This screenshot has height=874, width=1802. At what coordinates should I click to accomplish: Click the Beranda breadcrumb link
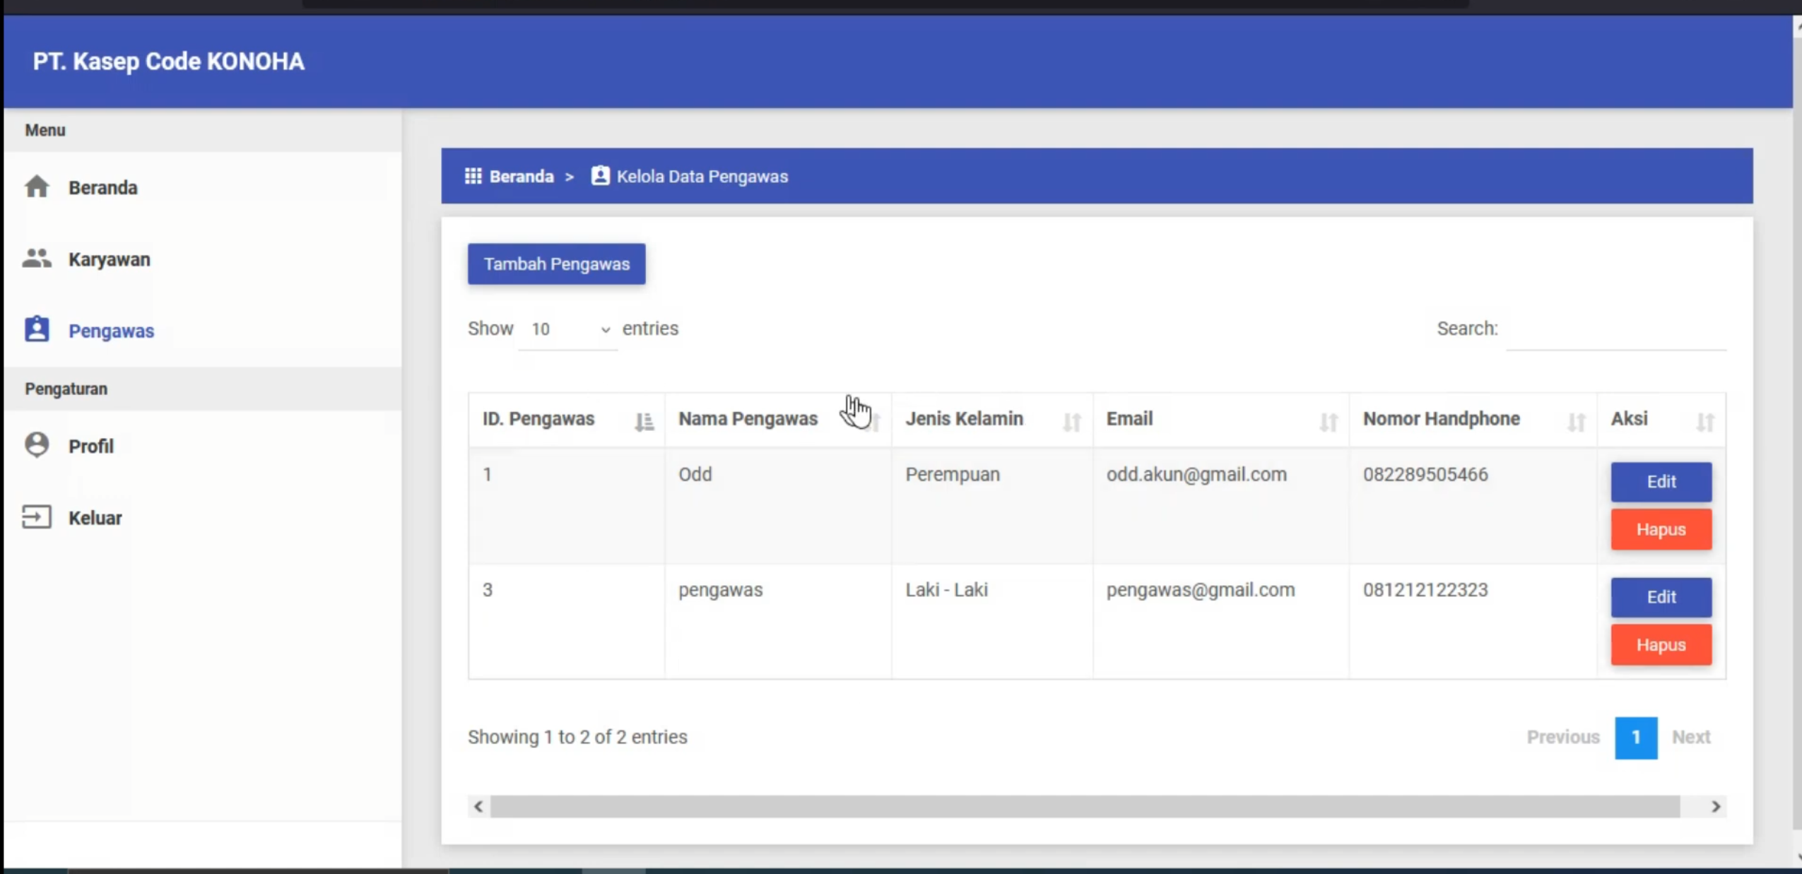pos(522,176)
